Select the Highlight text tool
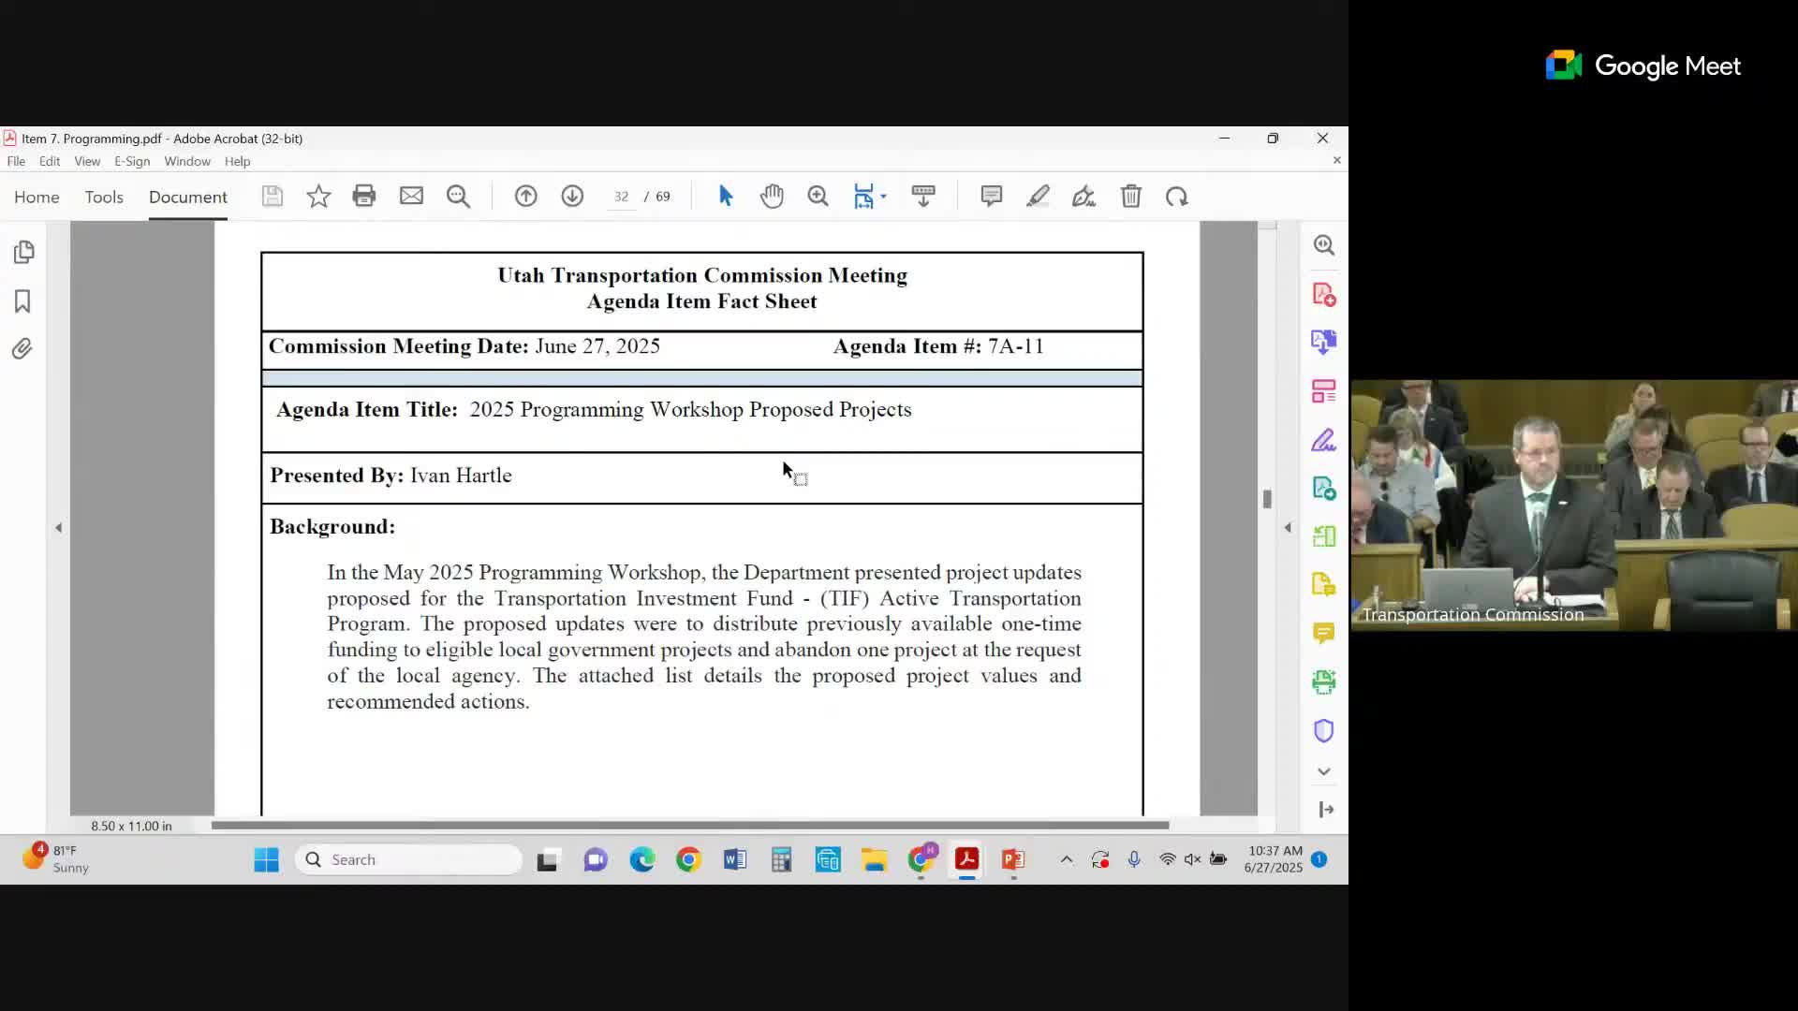 [x=1038, y=196]
